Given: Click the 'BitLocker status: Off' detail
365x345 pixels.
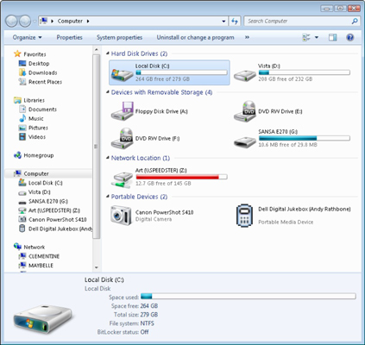Looking at the screenshot, I should [x=123, y=332].
